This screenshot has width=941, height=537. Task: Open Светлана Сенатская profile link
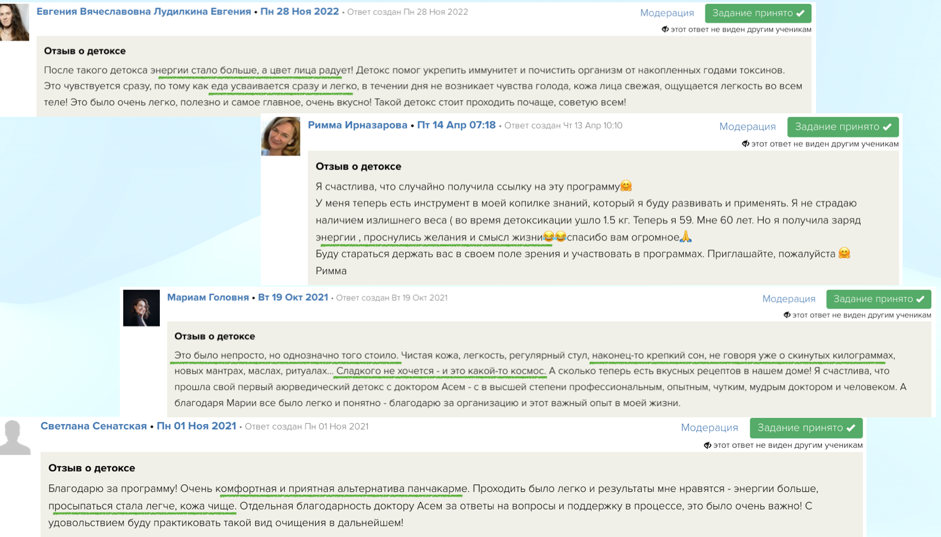point(93,426)
